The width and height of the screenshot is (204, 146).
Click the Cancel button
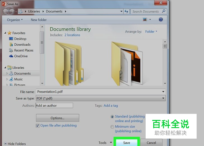(x=151, y=143)
